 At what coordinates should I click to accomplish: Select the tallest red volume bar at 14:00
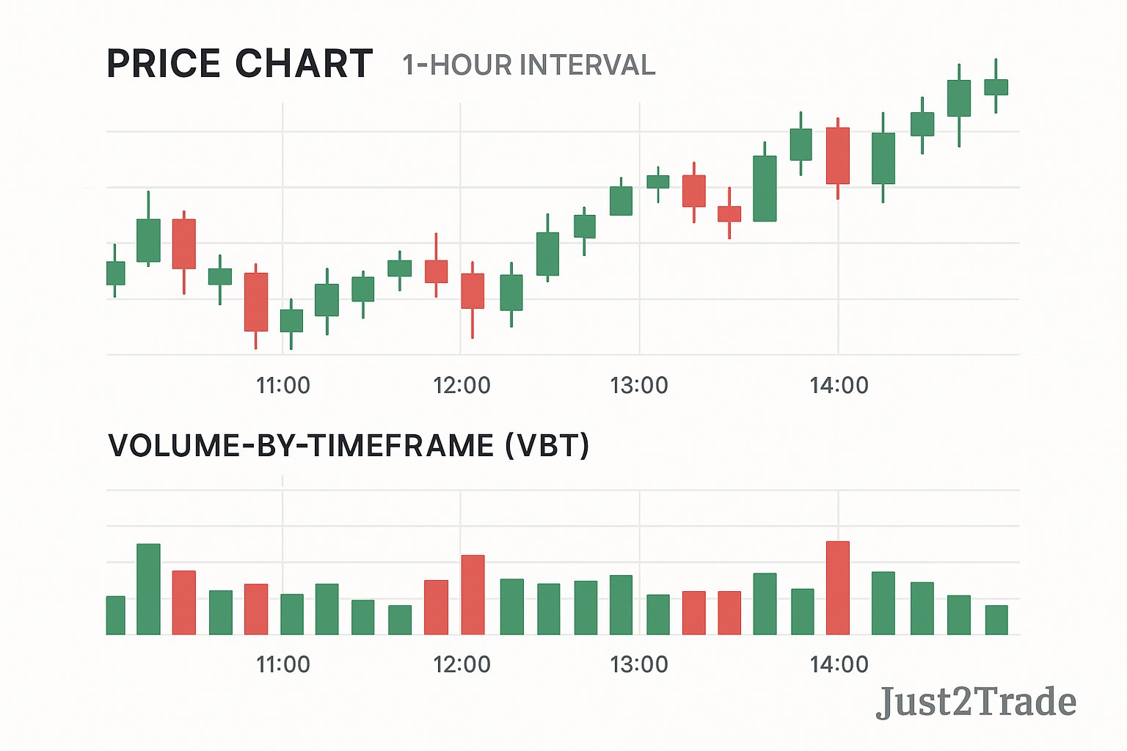838,587
